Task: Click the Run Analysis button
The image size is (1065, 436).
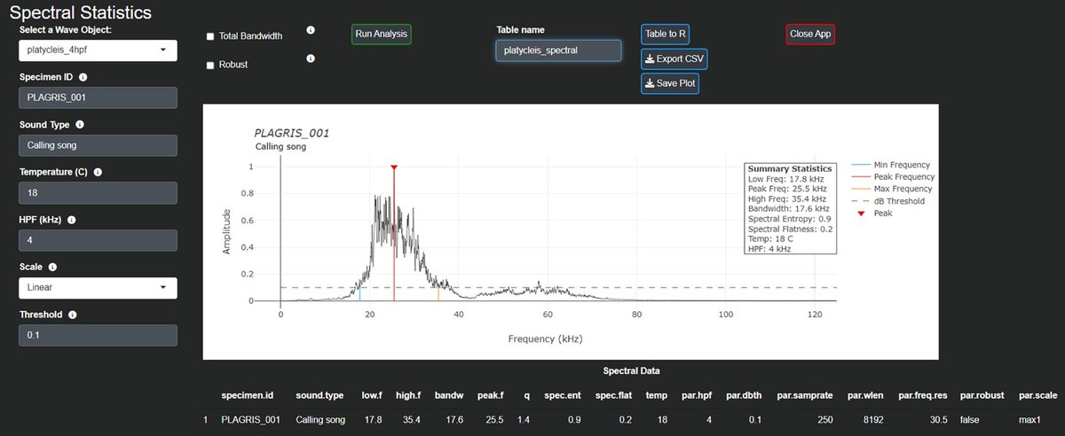Action: pyautogui.click(x=382, y=35)
